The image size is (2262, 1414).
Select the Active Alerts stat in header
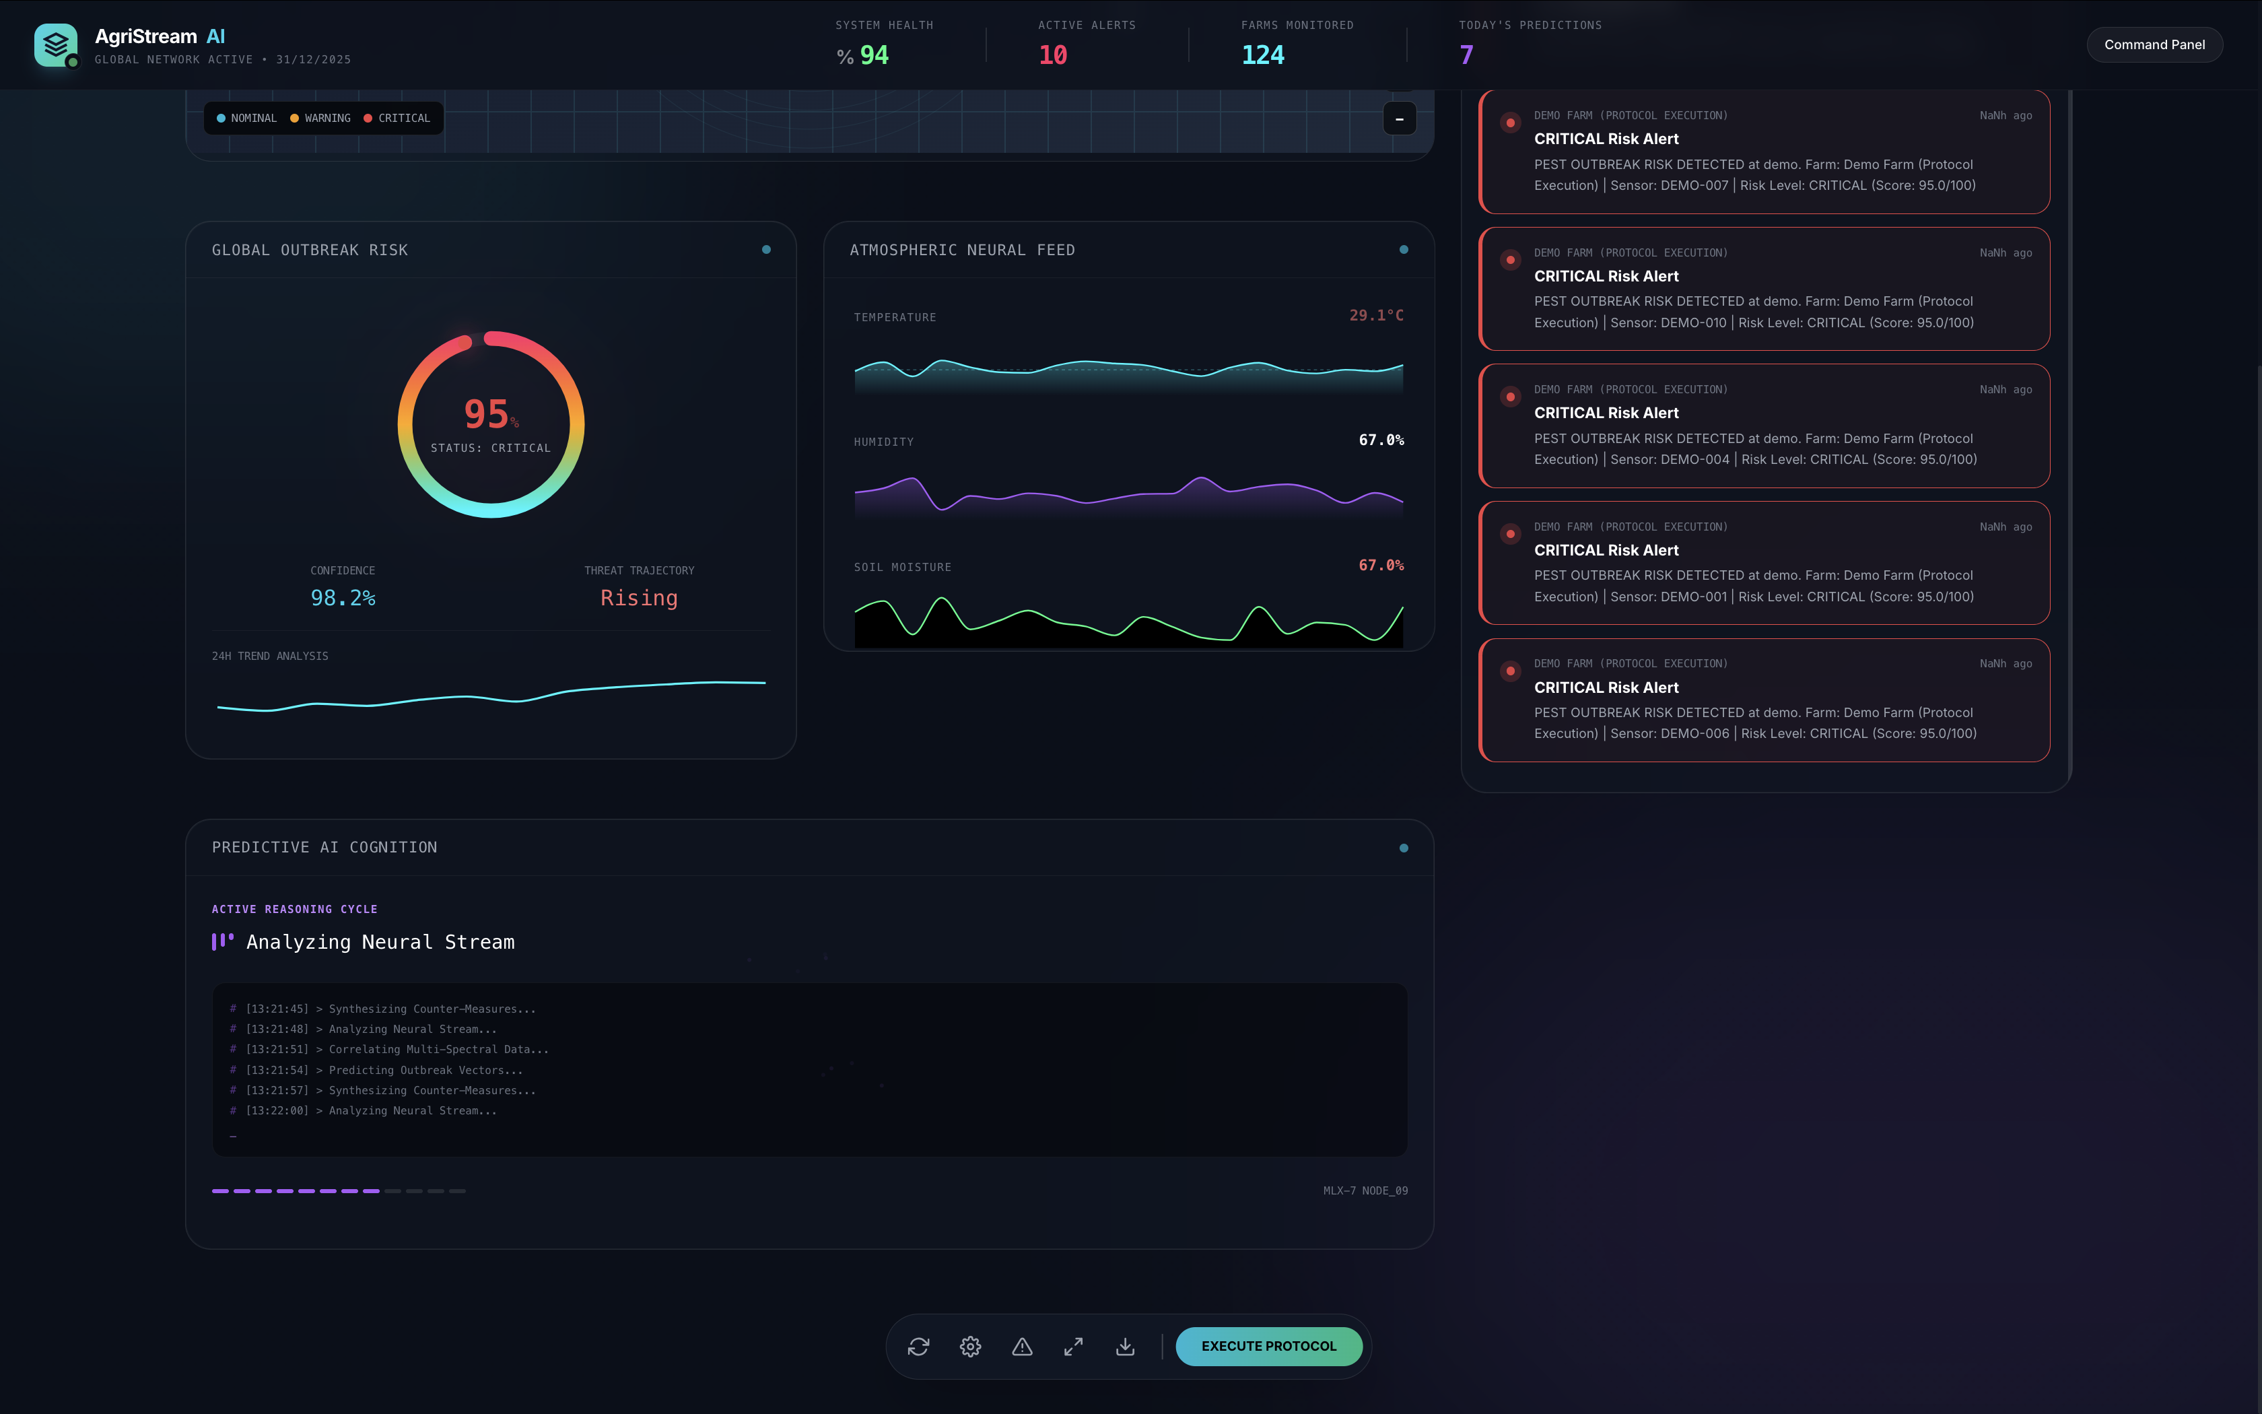coord(1085,44)
